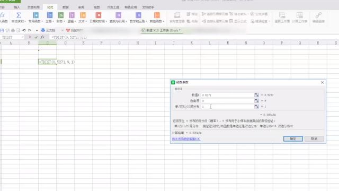Viewport: 339px width, 191px height.
Task: Click Recalculate Workbook icon
Action: [282, 15]
